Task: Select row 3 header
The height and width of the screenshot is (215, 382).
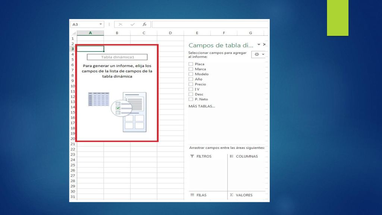Action: click(73, 49)
